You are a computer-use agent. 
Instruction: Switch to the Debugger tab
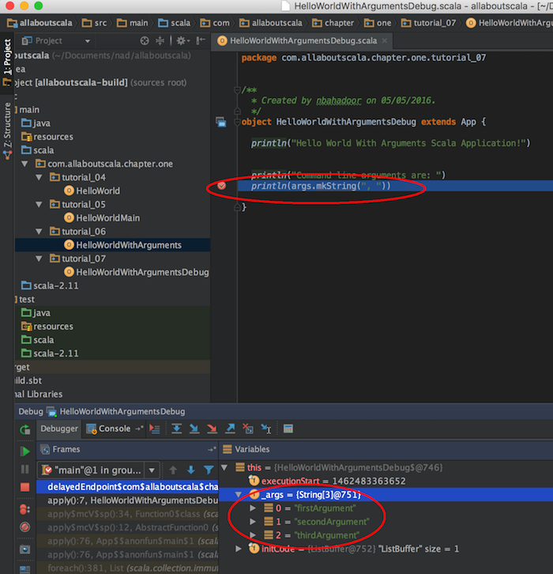(59, 429)
